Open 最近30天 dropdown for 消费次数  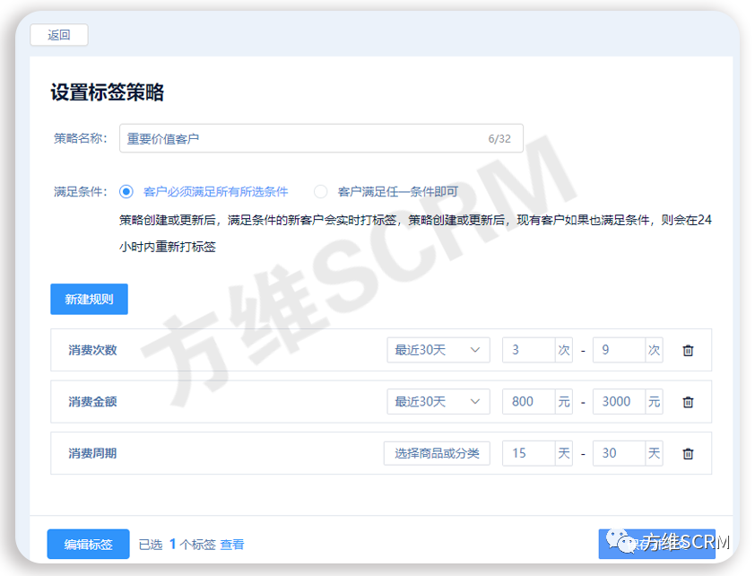tap(438, 350)
